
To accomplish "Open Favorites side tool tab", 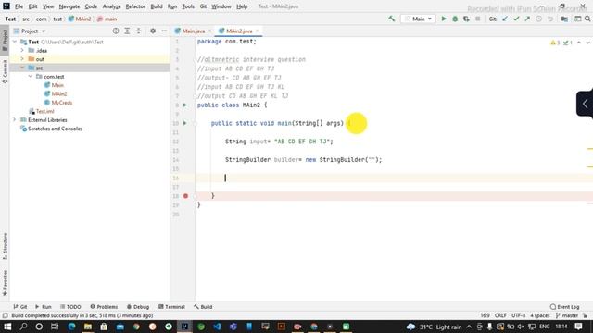I will 5,283.
